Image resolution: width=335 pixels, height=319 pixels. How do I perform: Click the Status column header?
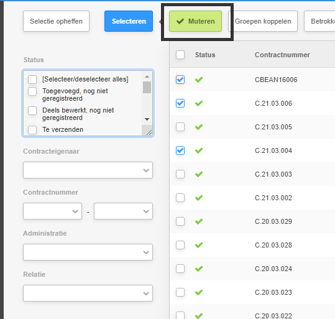(x=205, y=55)
